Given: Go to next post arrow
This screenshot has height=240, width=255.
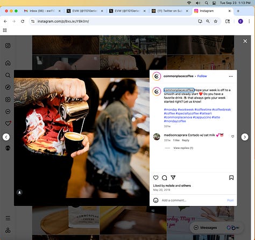Looking at the screenshot, I should coord(245,137).
